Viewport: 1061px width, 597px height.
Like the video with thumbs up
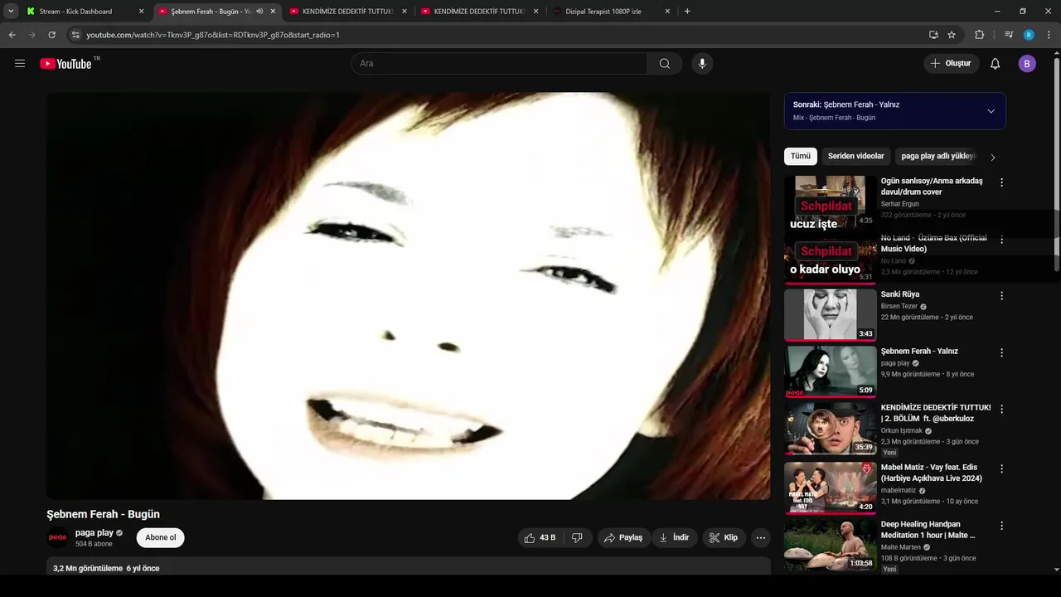pos(540,537)
